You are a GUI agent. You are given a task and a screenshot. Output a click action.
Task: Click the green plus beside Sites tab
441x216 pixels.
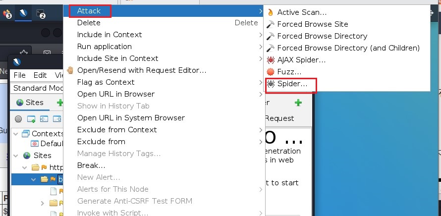tap(60, 103)
